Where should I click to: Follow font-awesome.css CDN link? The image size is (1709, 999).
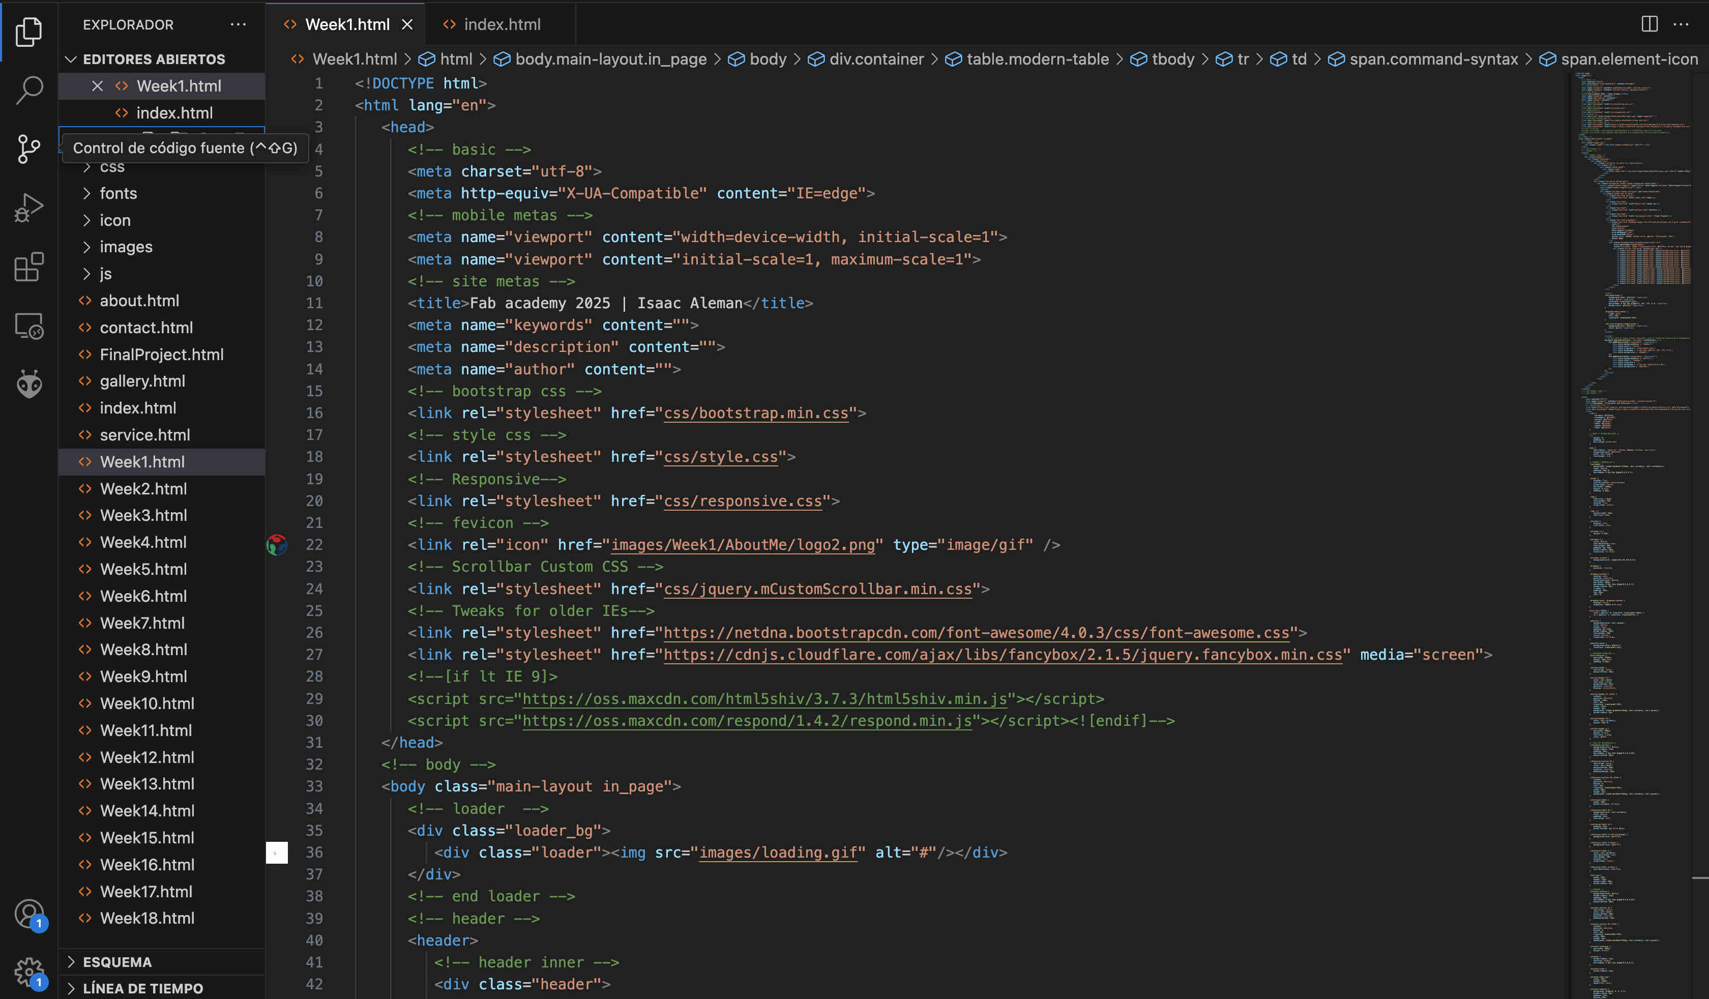(976, 633)
